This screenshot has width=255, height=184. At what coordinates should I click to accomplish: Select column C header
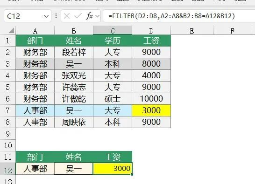pyautogui.click(x=113, y=30)
